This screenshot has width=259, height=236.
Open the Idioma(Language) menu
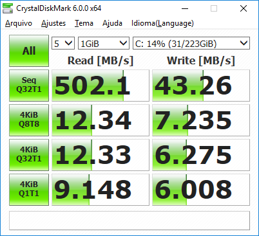point(162,23)
